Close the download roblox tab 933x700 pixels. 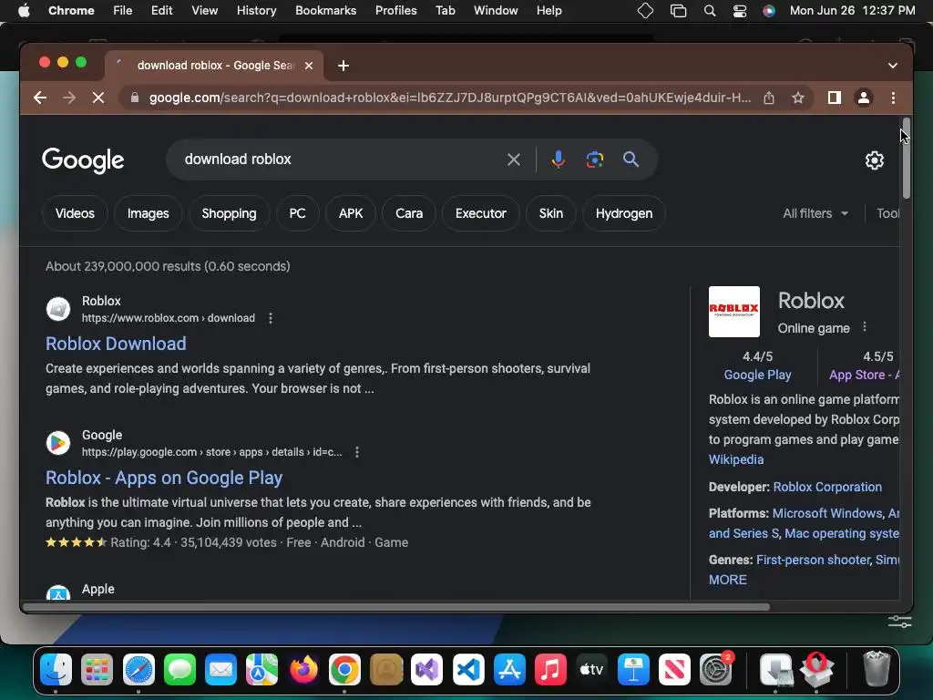(x=309, y=66)
